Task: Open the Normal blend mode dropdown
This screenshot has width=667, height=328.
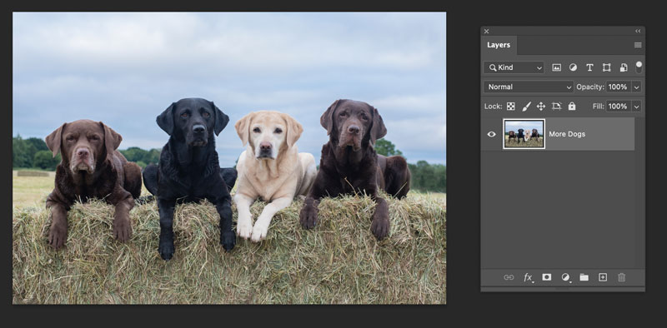Action: point(529,87)
